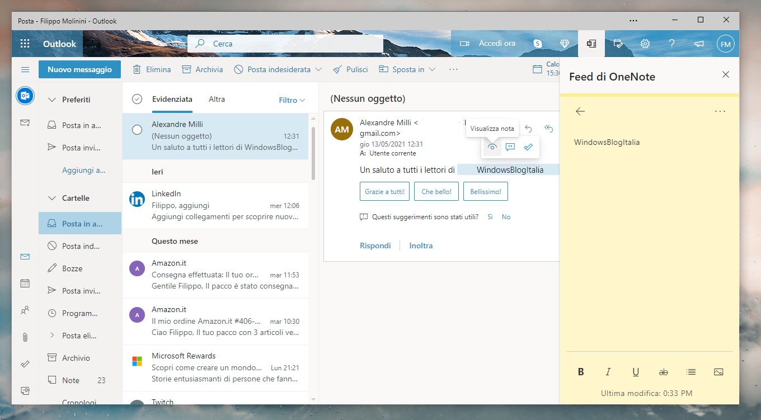This screenshot has width=761, height=420.
Task: Open To Do checkmark in left rail
Action: point(25,364)
